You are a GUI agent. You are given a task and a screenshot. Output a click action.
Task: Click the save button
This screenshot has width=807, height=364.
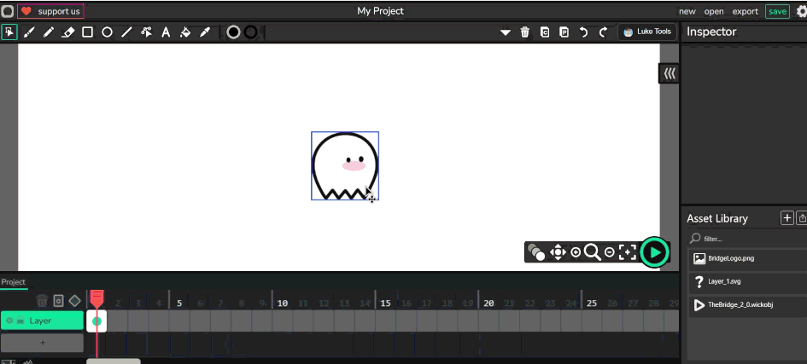coord(777,11)
